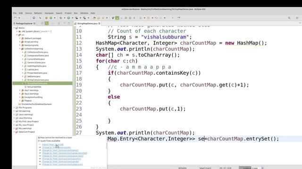Open the Project menu
Viewport: 302px width, 169px height.
pos(68,13)
